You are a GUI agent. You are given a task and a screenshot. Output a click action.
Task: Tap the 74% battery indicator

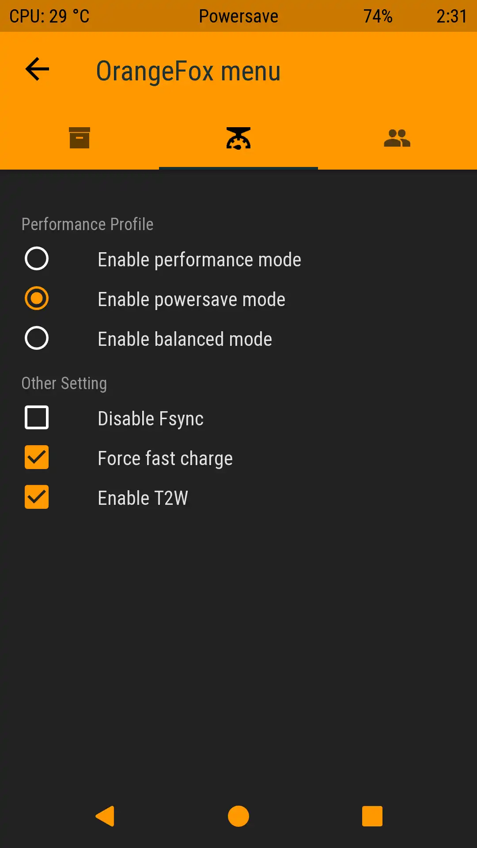coord(378,16)
